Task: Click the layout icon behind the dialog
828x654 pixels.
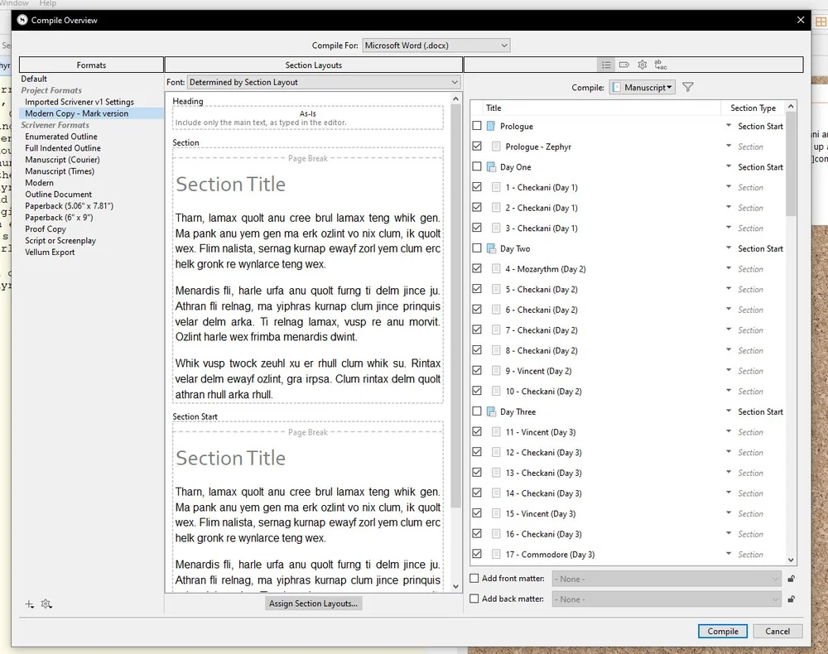Action: click(821, 22)
